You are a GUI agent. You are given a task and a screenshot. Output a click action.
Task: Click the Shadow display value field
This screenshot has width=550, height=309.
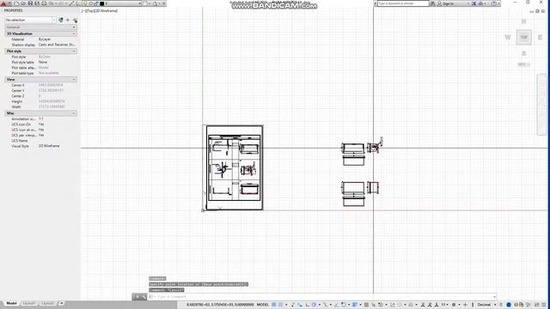click(58, 45)
